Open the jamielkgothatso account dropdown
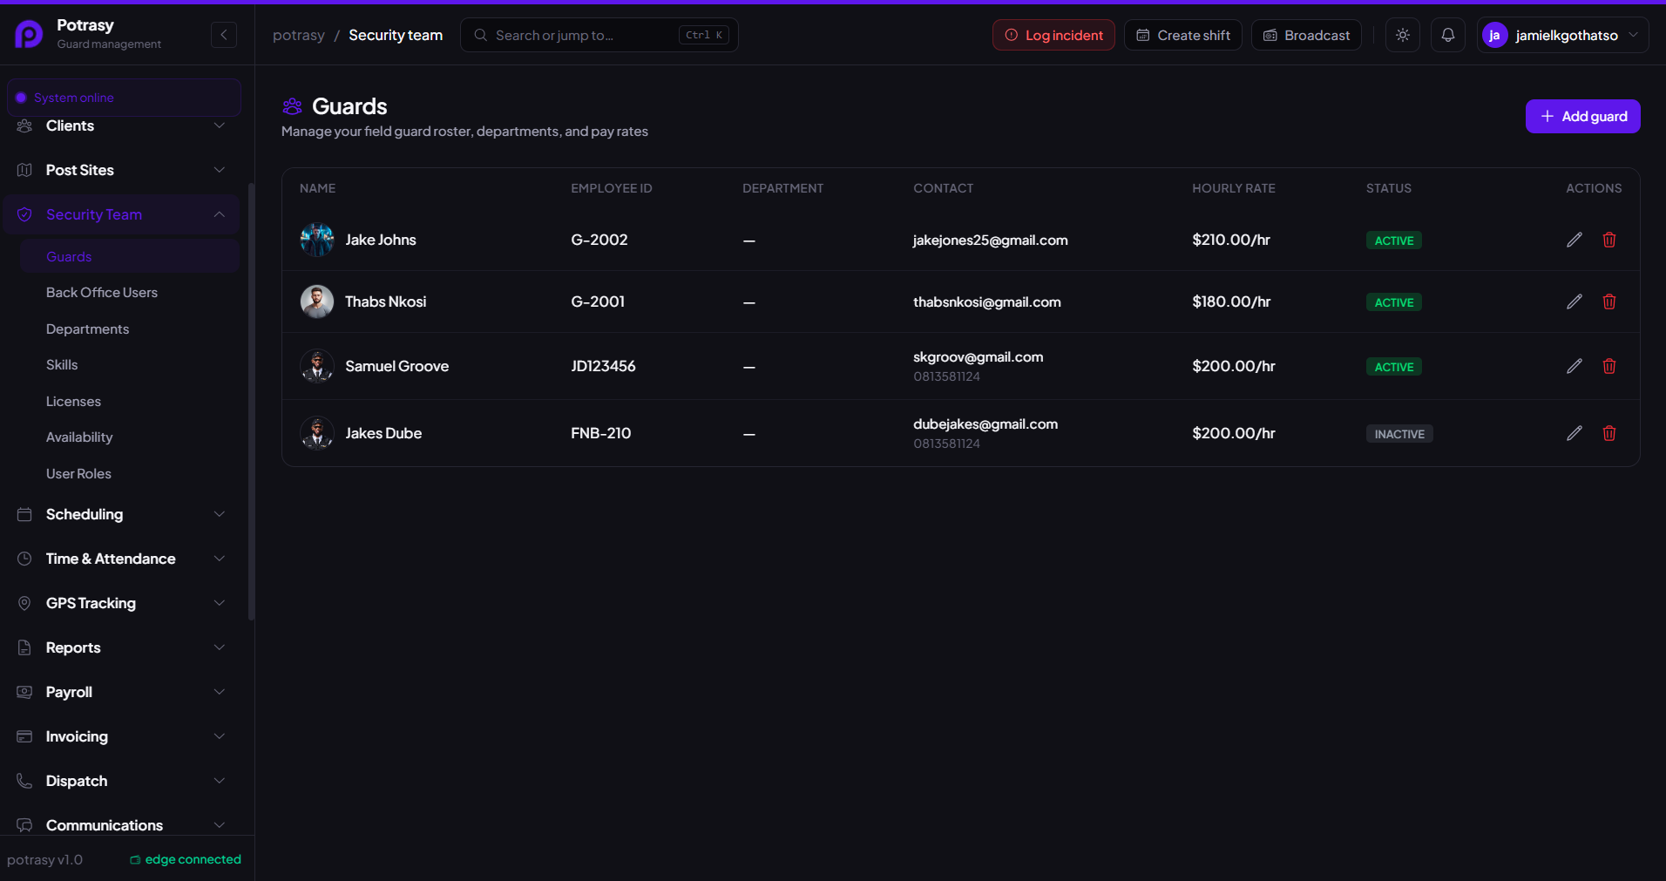1666x881 pixels. click(1562, 35)
